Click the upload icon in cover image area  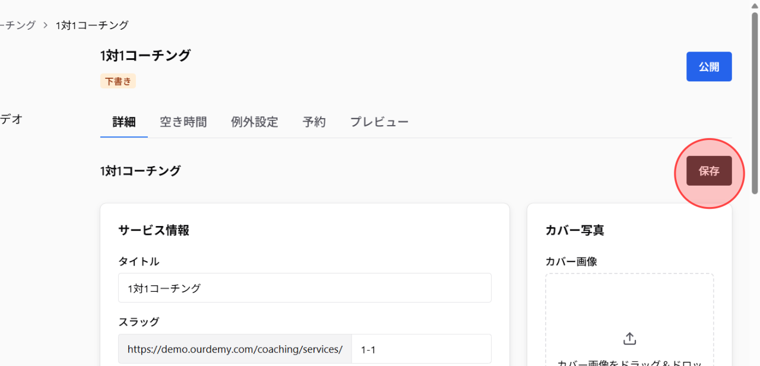(x=629, y=339)
